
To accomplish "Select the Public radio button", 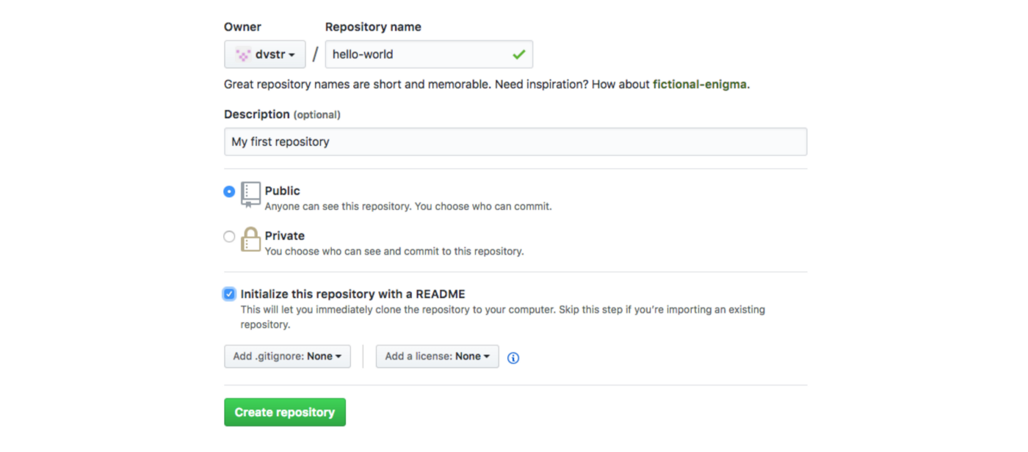I will point(229,192).
